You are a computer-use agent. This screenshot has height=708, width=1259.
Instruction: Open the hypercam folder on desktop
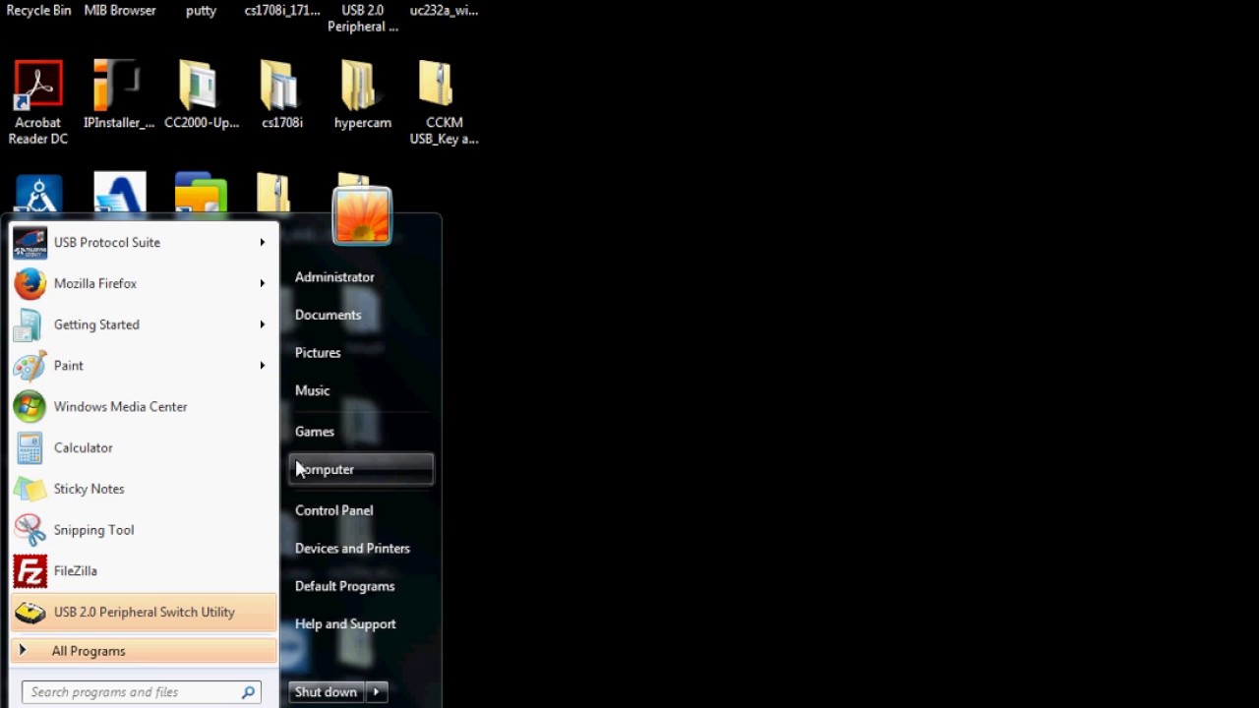tap(362, 97)
